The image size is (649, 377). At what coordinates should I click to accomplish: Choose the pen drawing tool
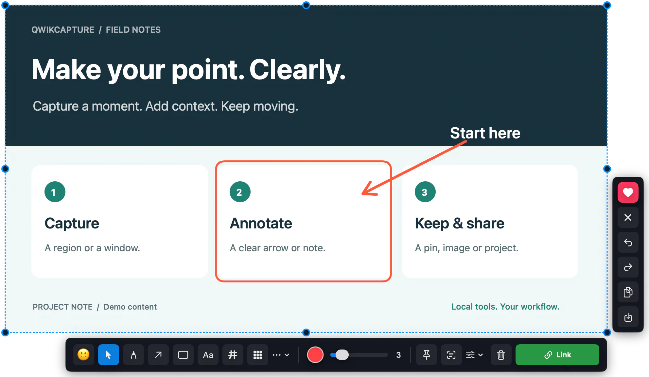pos(133,355)
